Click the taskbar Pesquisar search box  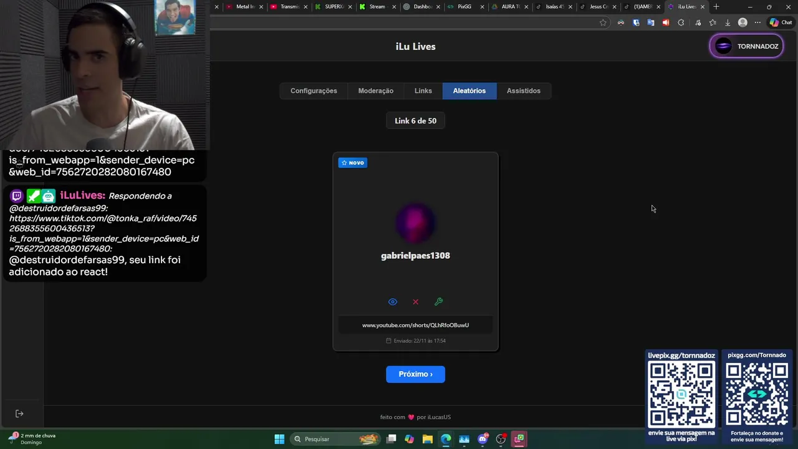pos(335,439)
